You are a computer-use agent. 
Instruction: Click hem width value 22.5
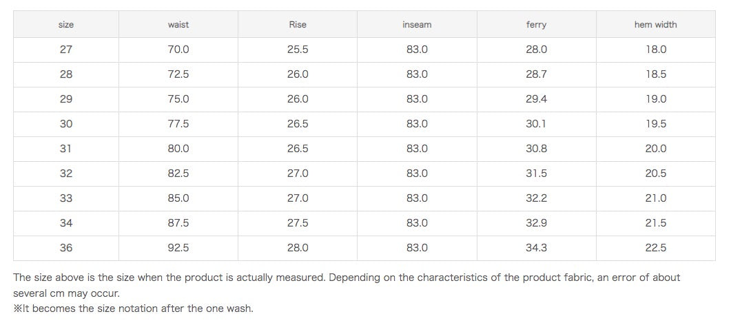[x=655, y=248]
